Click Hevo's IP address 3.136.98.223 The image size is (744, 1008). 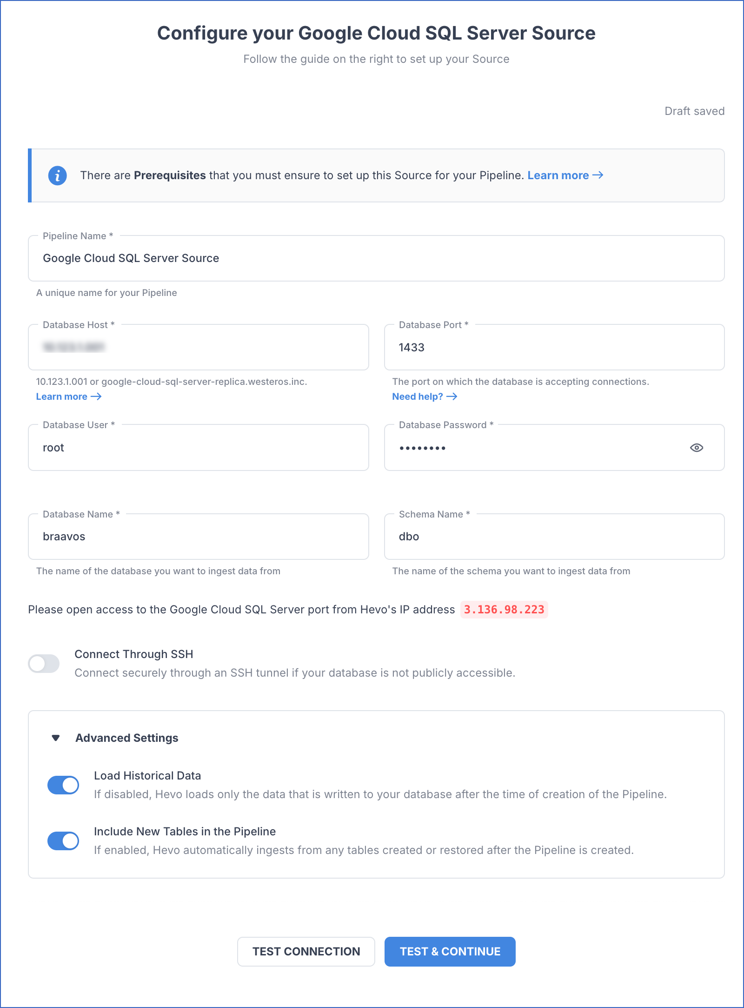[504, 610]
